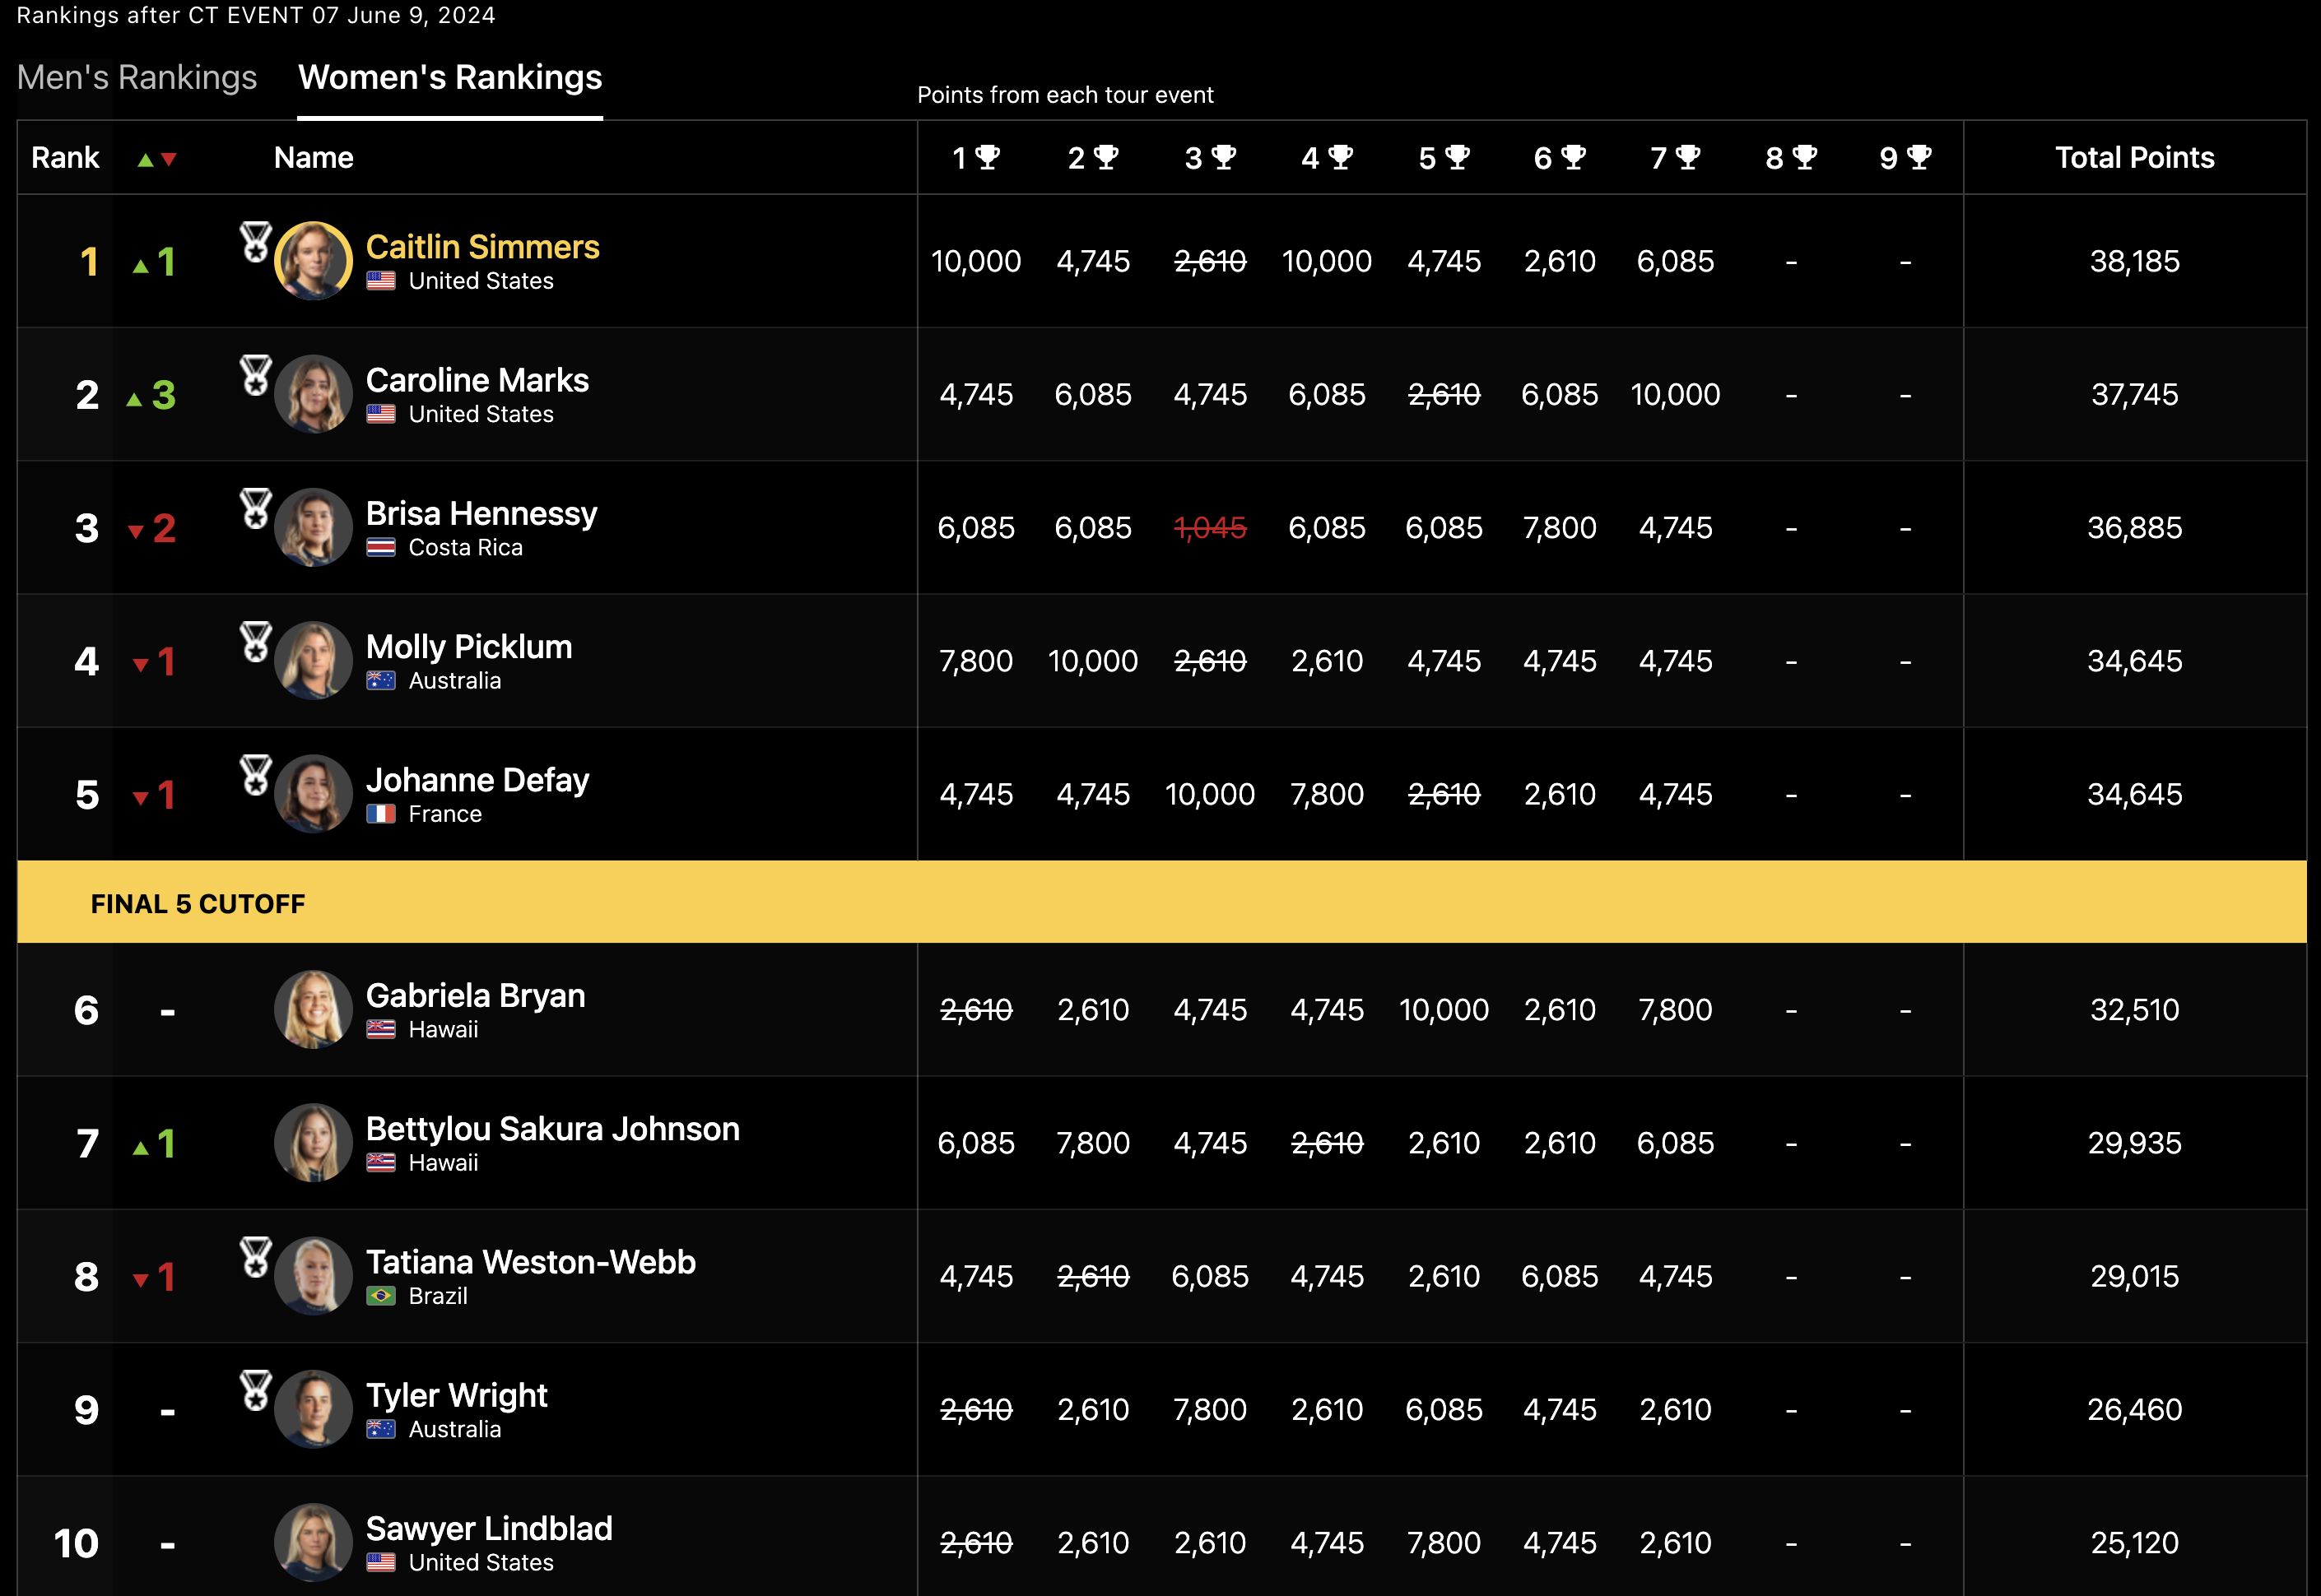The height and width of the screenshot is (1596, 2321).
Task: Click Molly Picklum's avatar photo
Action: [313, 661]
